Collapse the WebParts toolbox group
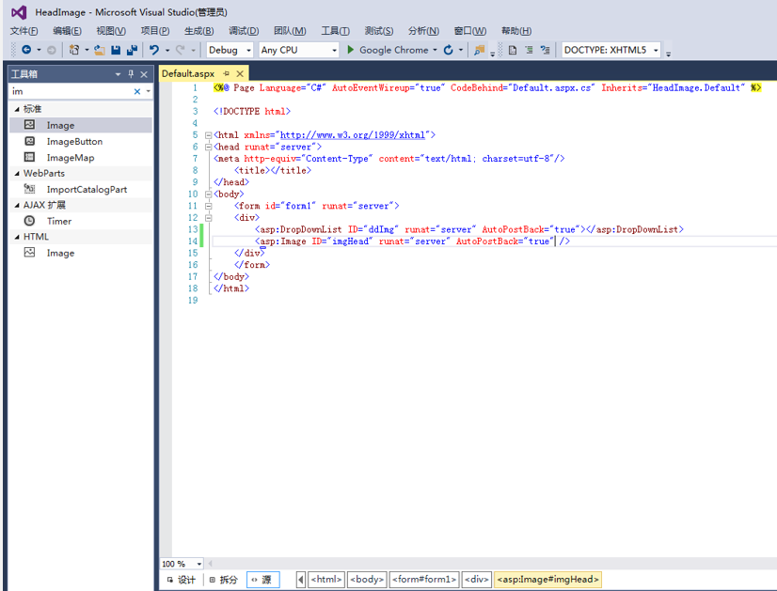 pyautogui.click(x=17, y=173)
